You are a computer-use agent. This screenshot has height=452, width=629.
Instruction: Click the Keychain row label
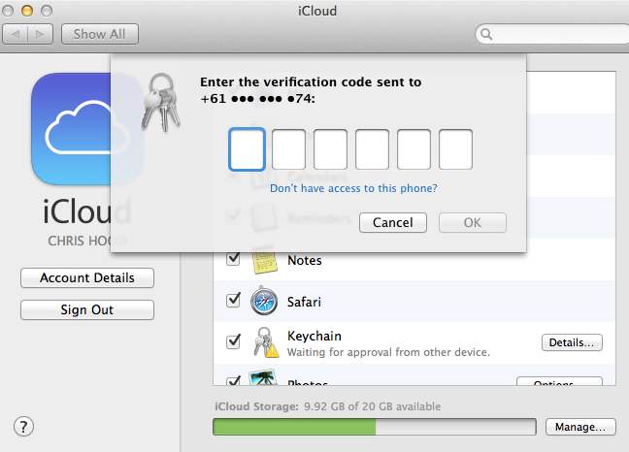coord(314,336)
